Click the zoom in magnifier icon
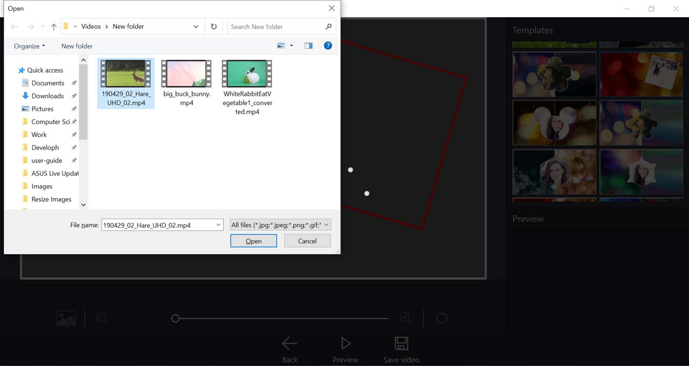Screen dimensions: 689x366 tap(406, 319)
